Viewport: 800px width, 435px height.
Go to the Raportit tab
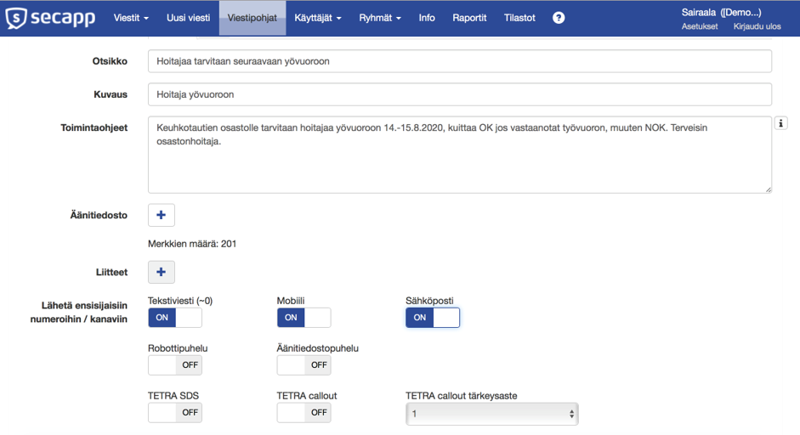pos(469,18)
